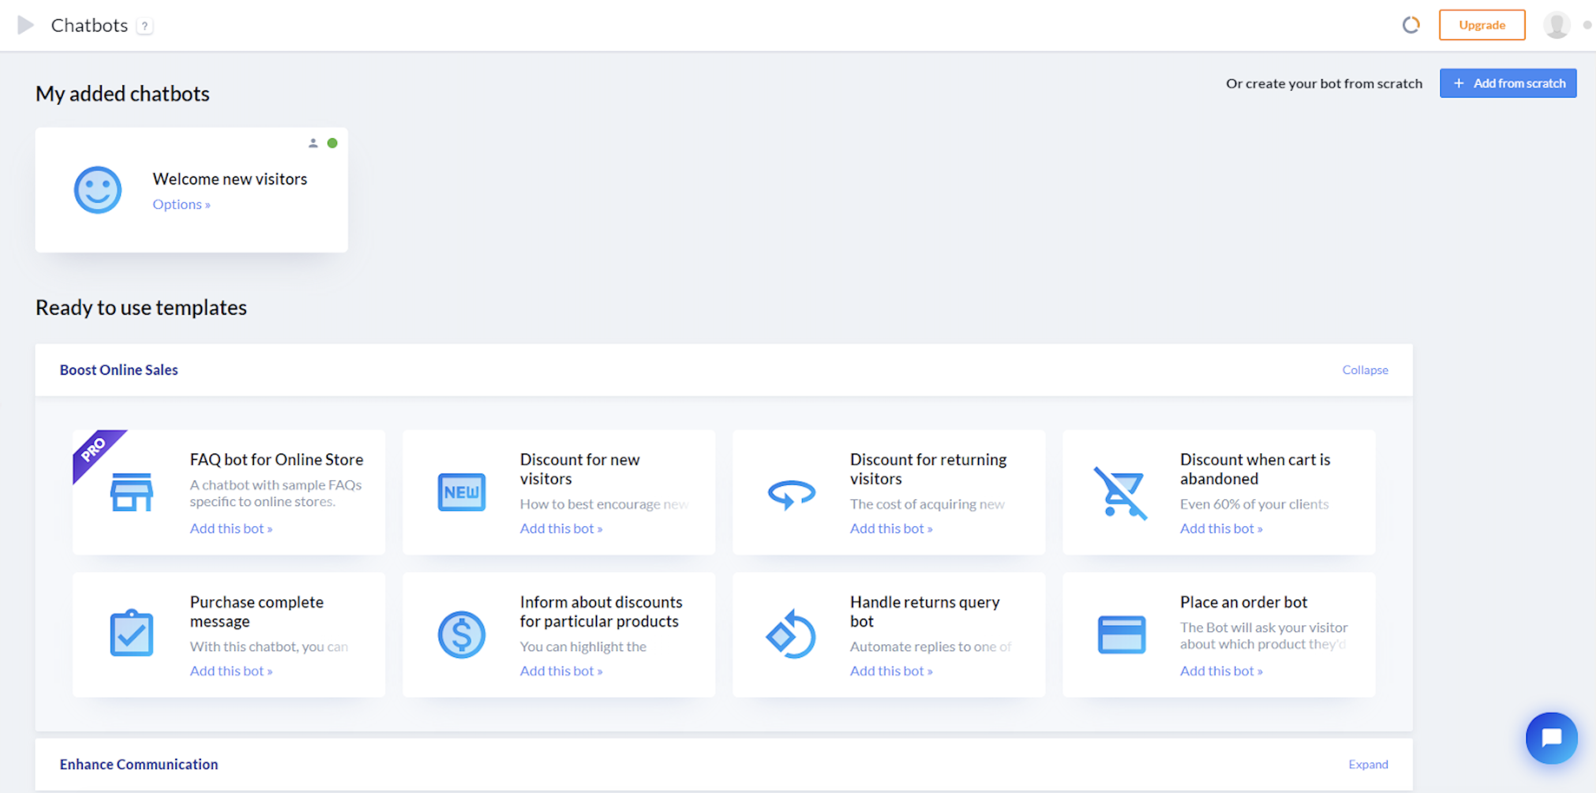Click 'Or create your bot from scratch' text
The width and height of the screenshot is (1596, 793).
[1324, 84]
